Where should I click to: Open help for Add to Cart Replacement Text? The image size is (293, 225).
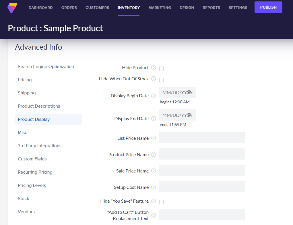point(154,215)
